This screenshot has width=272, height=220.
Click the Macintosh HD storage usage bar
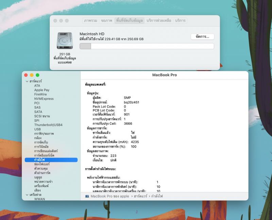tap(147, 46)
